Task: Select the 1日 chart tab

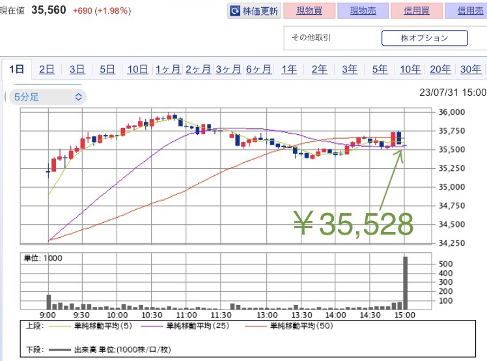Action: [16, 70]
